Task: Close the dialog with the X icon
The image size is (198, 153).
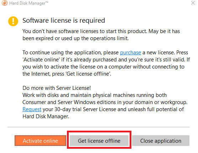Action: tap(193, 3)
